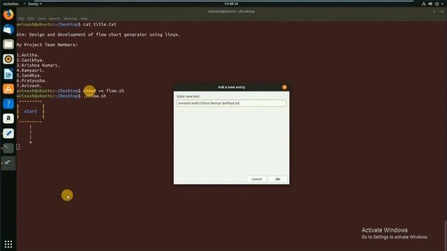Image resolution: width=447 pixels, height=251 pixels.
Task: Select the Zenity dock icon
Action: click(x=8, y=162)
